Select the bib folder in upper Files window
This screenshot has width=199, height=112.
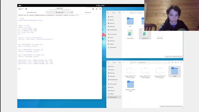click(130, 22)
